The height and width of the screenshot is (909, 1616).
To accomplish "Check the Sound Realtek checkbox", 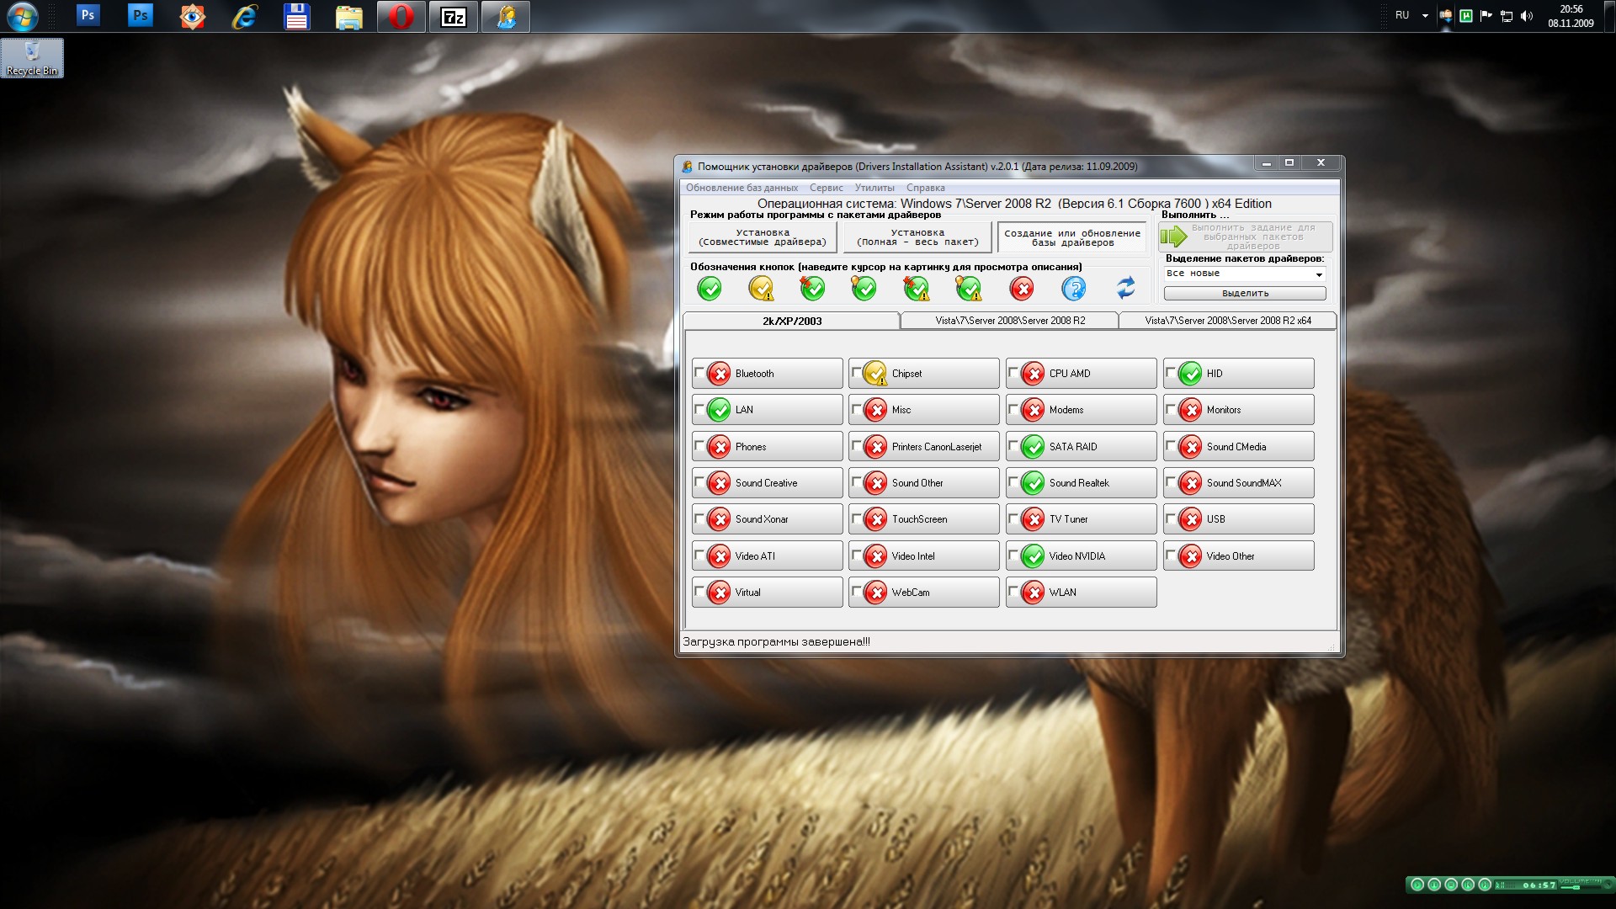I will pyautogui.click(x=1013, y=482).
